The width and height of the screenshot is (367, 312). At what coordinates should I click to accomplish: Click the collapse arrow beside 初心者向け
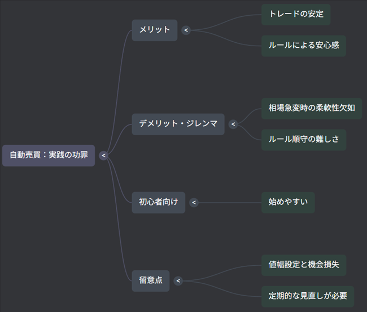[194, 203]
